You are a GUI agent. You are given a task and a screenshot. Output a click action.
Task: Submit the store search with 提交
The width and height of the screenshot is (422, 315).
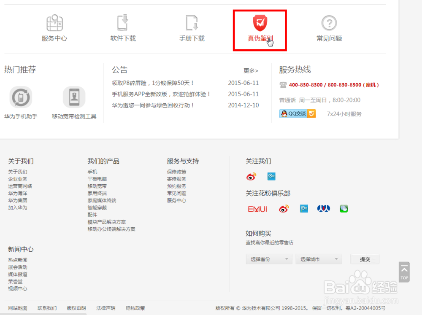pyautogui.click(x=365, y=259)
